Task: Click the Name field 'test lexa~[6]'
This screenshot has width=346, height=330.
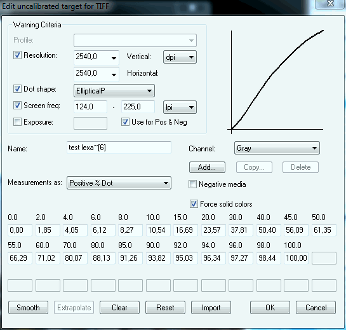Action: pos(119,148)
